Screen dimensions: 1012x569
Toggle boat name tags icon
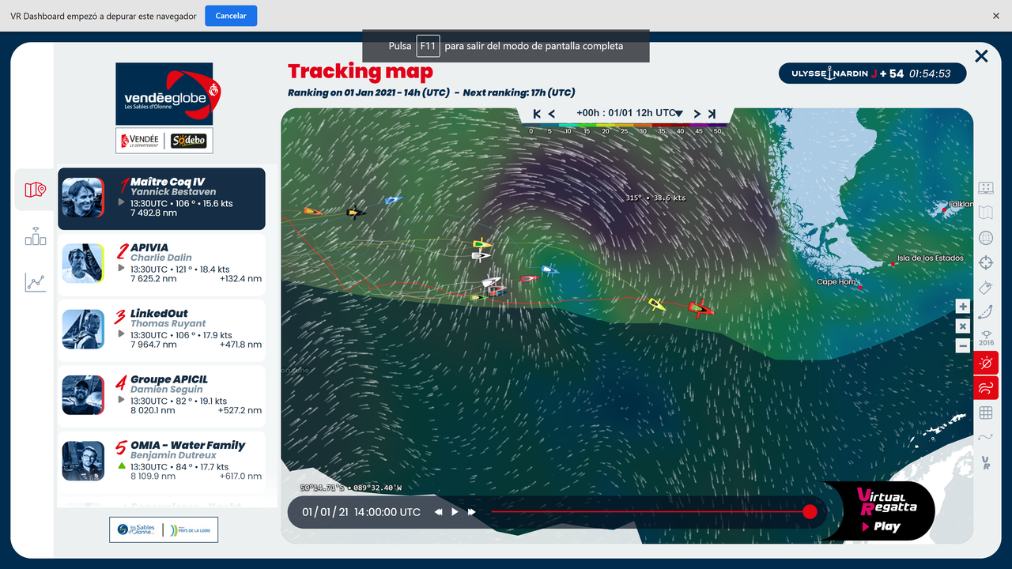click(985, 288)
